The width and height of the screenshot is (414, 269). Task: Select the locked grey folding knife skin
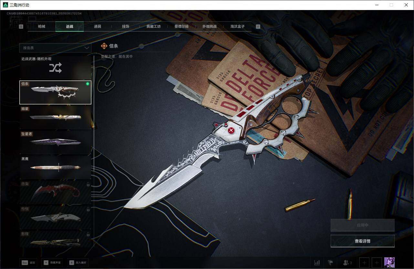tap(55, 217)
